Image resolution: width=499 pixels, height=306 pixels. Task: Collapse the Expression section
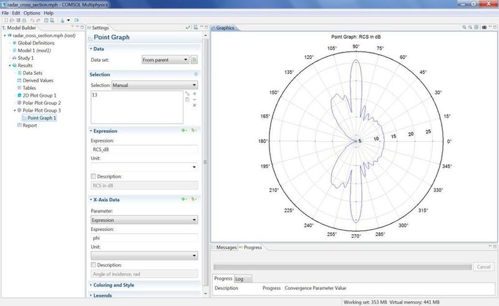tap(90, 131)
